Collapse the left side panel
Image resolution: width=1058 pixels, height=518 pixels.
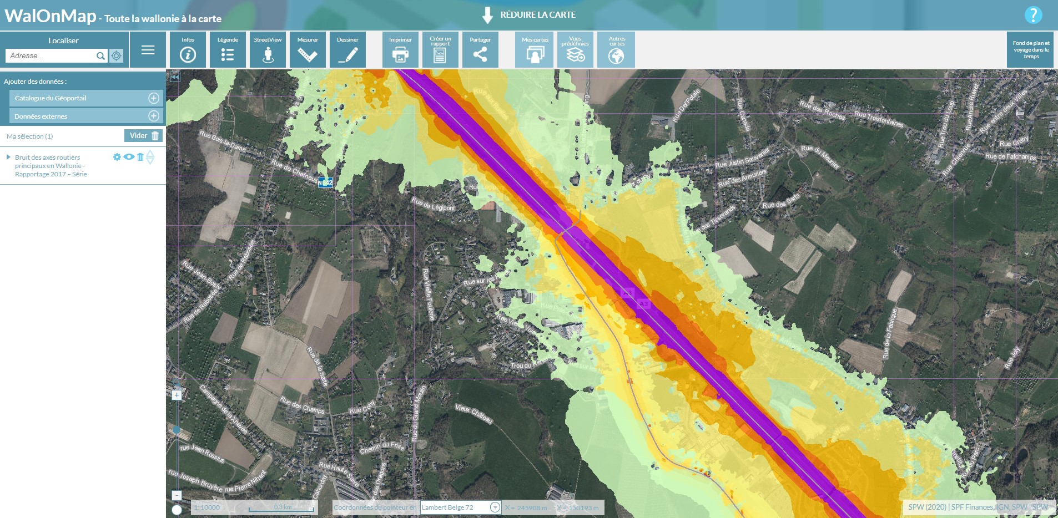click(x=175, y=77)
